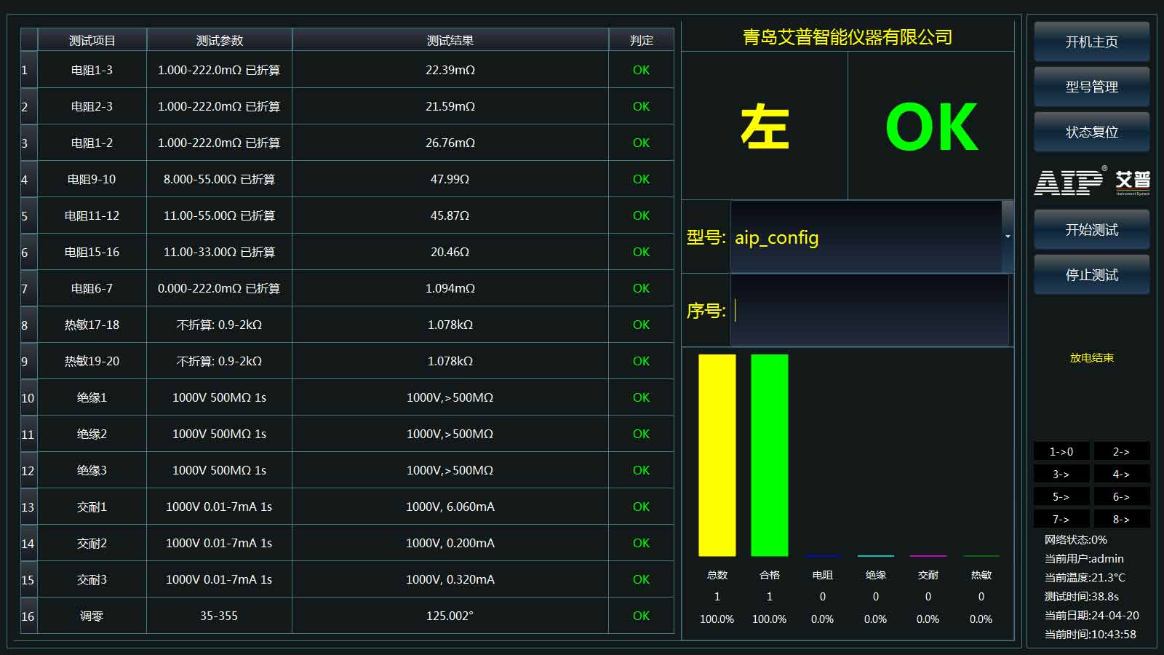This screenshot has width=1164, height=655.
Task: Click channel mapping button 8->
Action: point(1122,519)
